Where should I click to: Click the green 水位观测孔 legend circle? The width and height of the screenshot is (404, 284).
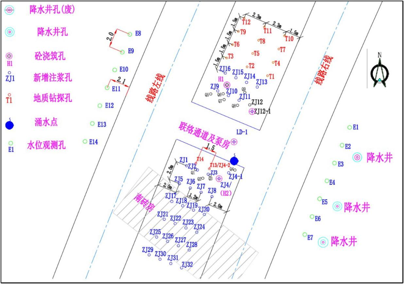click(x=10, y=143)
